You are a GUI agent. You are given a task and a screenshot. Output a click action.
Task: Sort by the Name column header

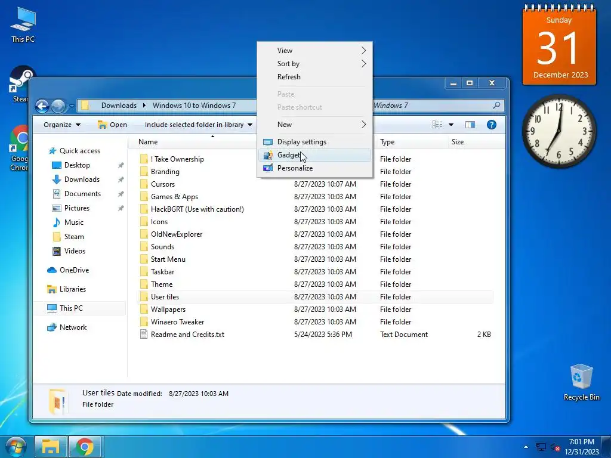click(x=148, y=142)
